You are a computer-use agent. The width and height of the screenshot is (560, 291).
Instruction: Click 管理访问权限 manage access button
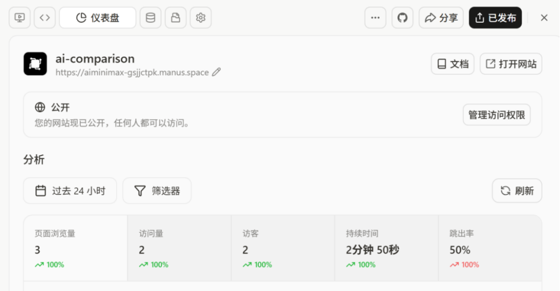496,115
